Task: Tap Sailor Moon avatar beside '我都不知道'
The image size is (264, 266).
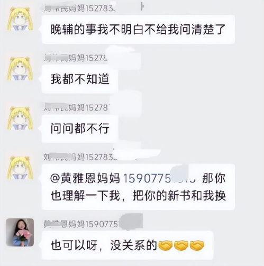Action: (20, 69)
